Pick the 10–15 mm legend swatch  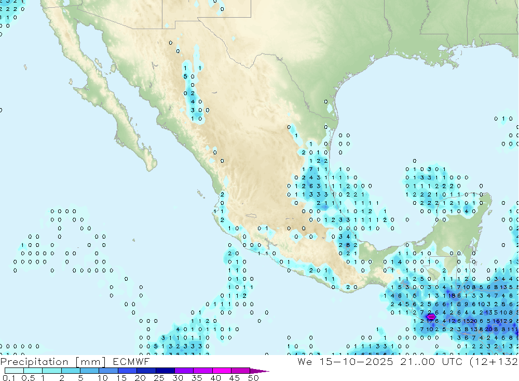pos(108,371)
